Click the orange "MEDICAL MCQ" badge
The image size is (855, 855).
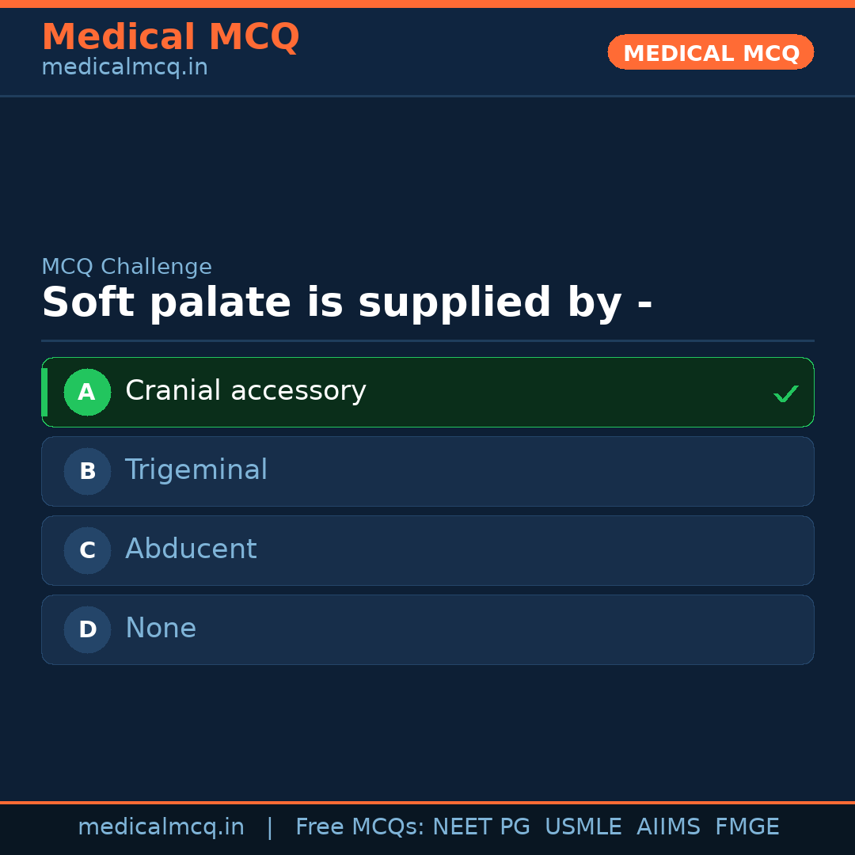click(x=710, y=52)
